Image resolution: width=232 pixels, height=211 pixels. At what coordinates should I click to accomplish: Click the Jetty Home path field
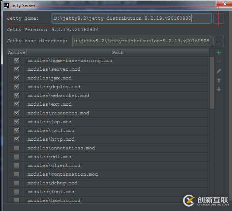tap(132, 18)
